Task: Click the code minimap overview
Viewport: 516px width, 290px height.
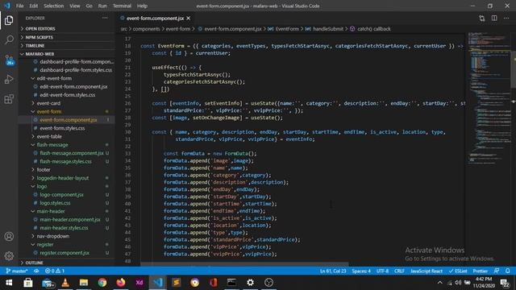Action: coord(489,98)
